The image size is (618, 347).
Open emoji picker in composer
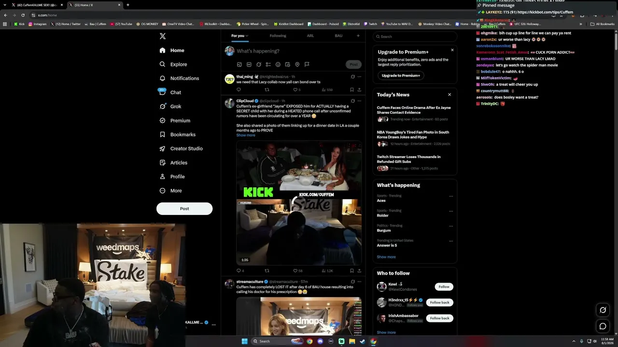point(278,65)
